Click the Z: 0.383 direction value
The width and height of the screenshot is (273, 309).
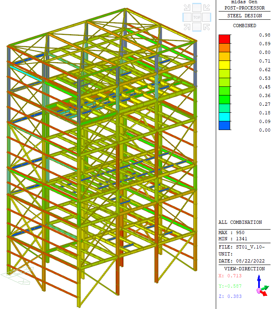click(x=230, y=296)
